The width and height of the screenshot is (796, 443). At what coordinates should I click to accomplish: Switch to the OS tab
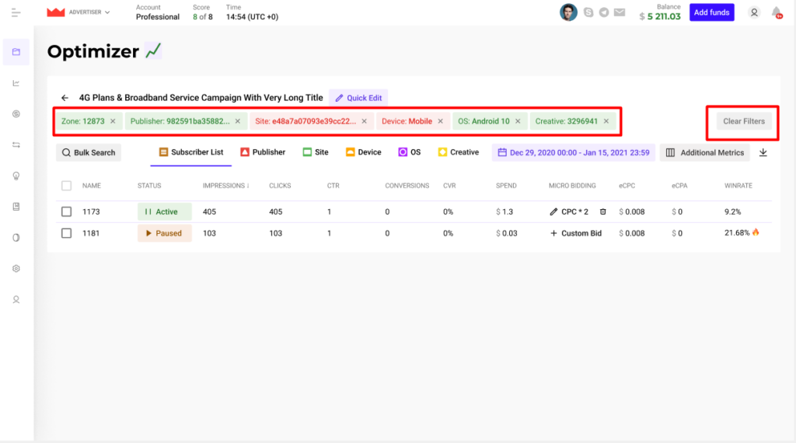point(409,152)
